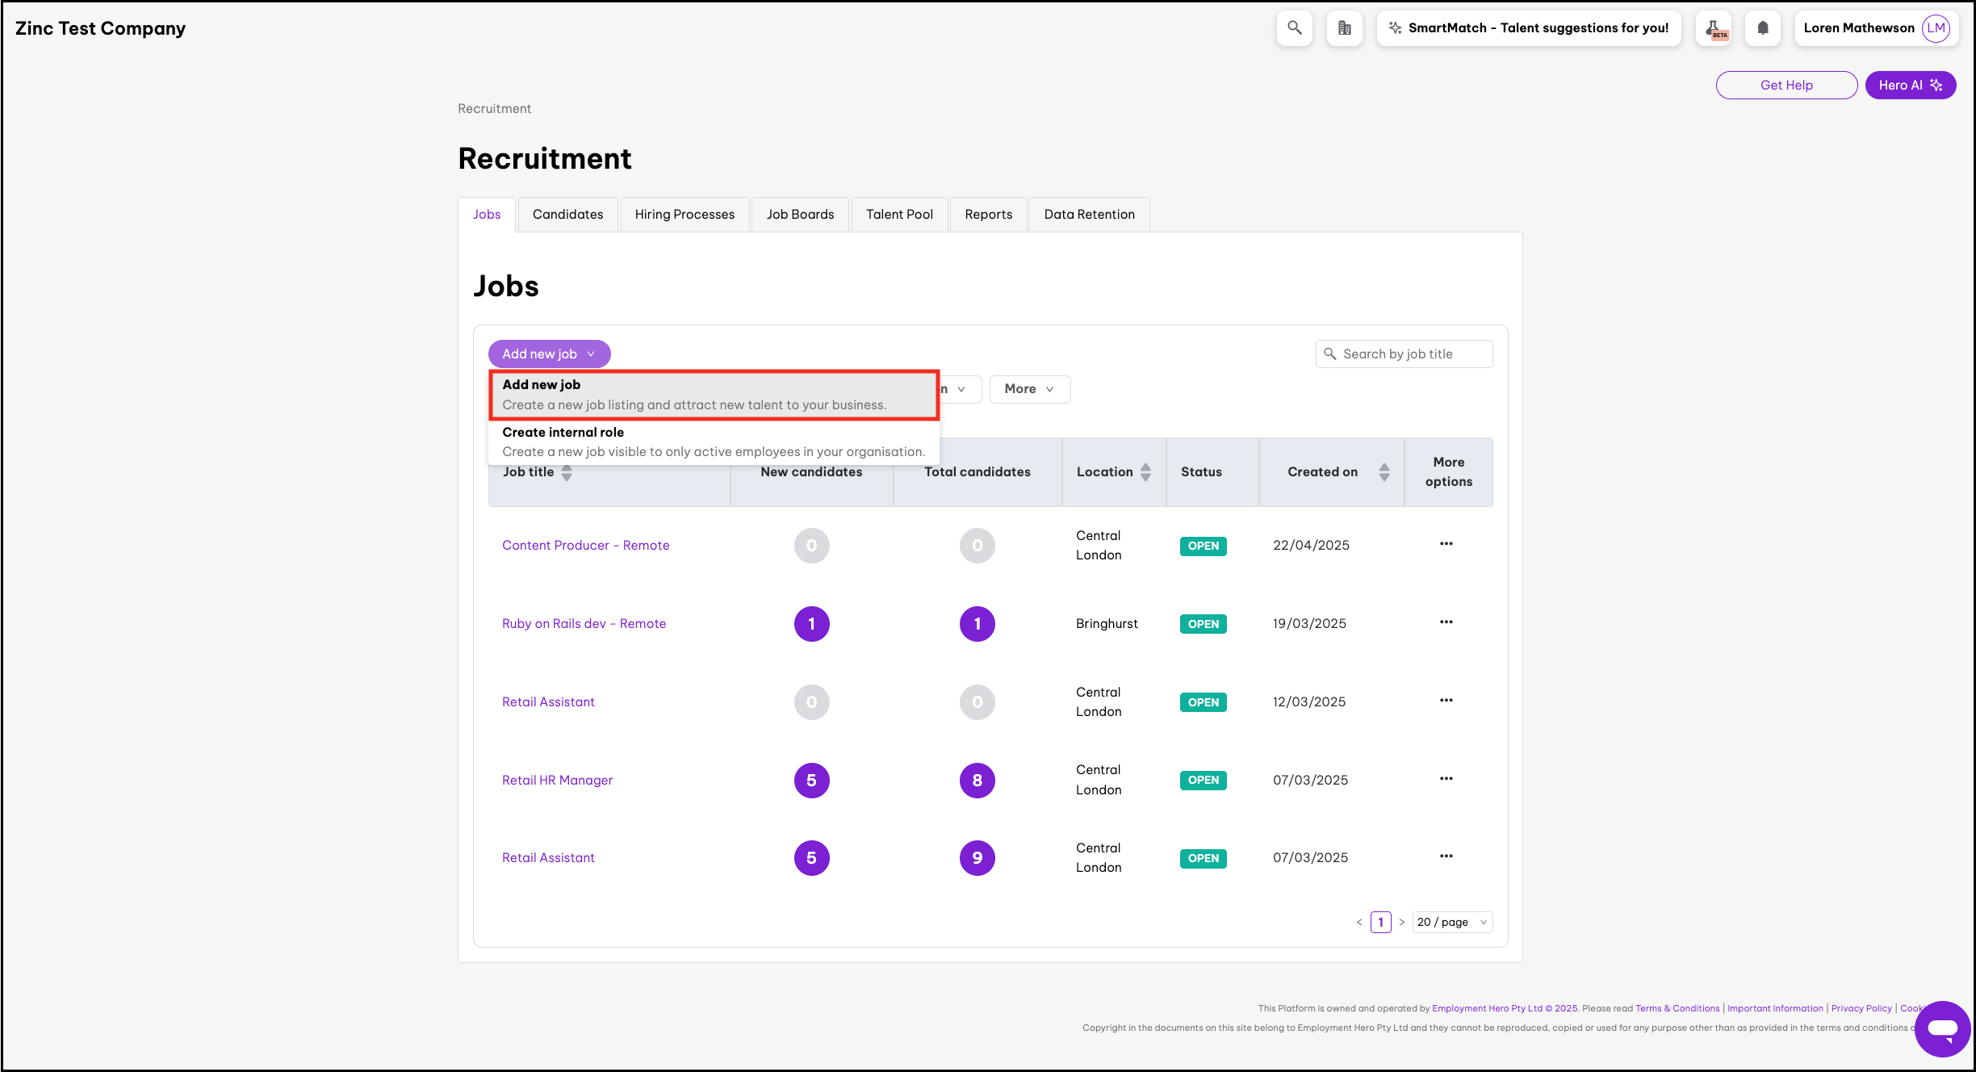Open the Hero AI assistant
Screen dimensions: 1976x1072
click(1909, 86)
